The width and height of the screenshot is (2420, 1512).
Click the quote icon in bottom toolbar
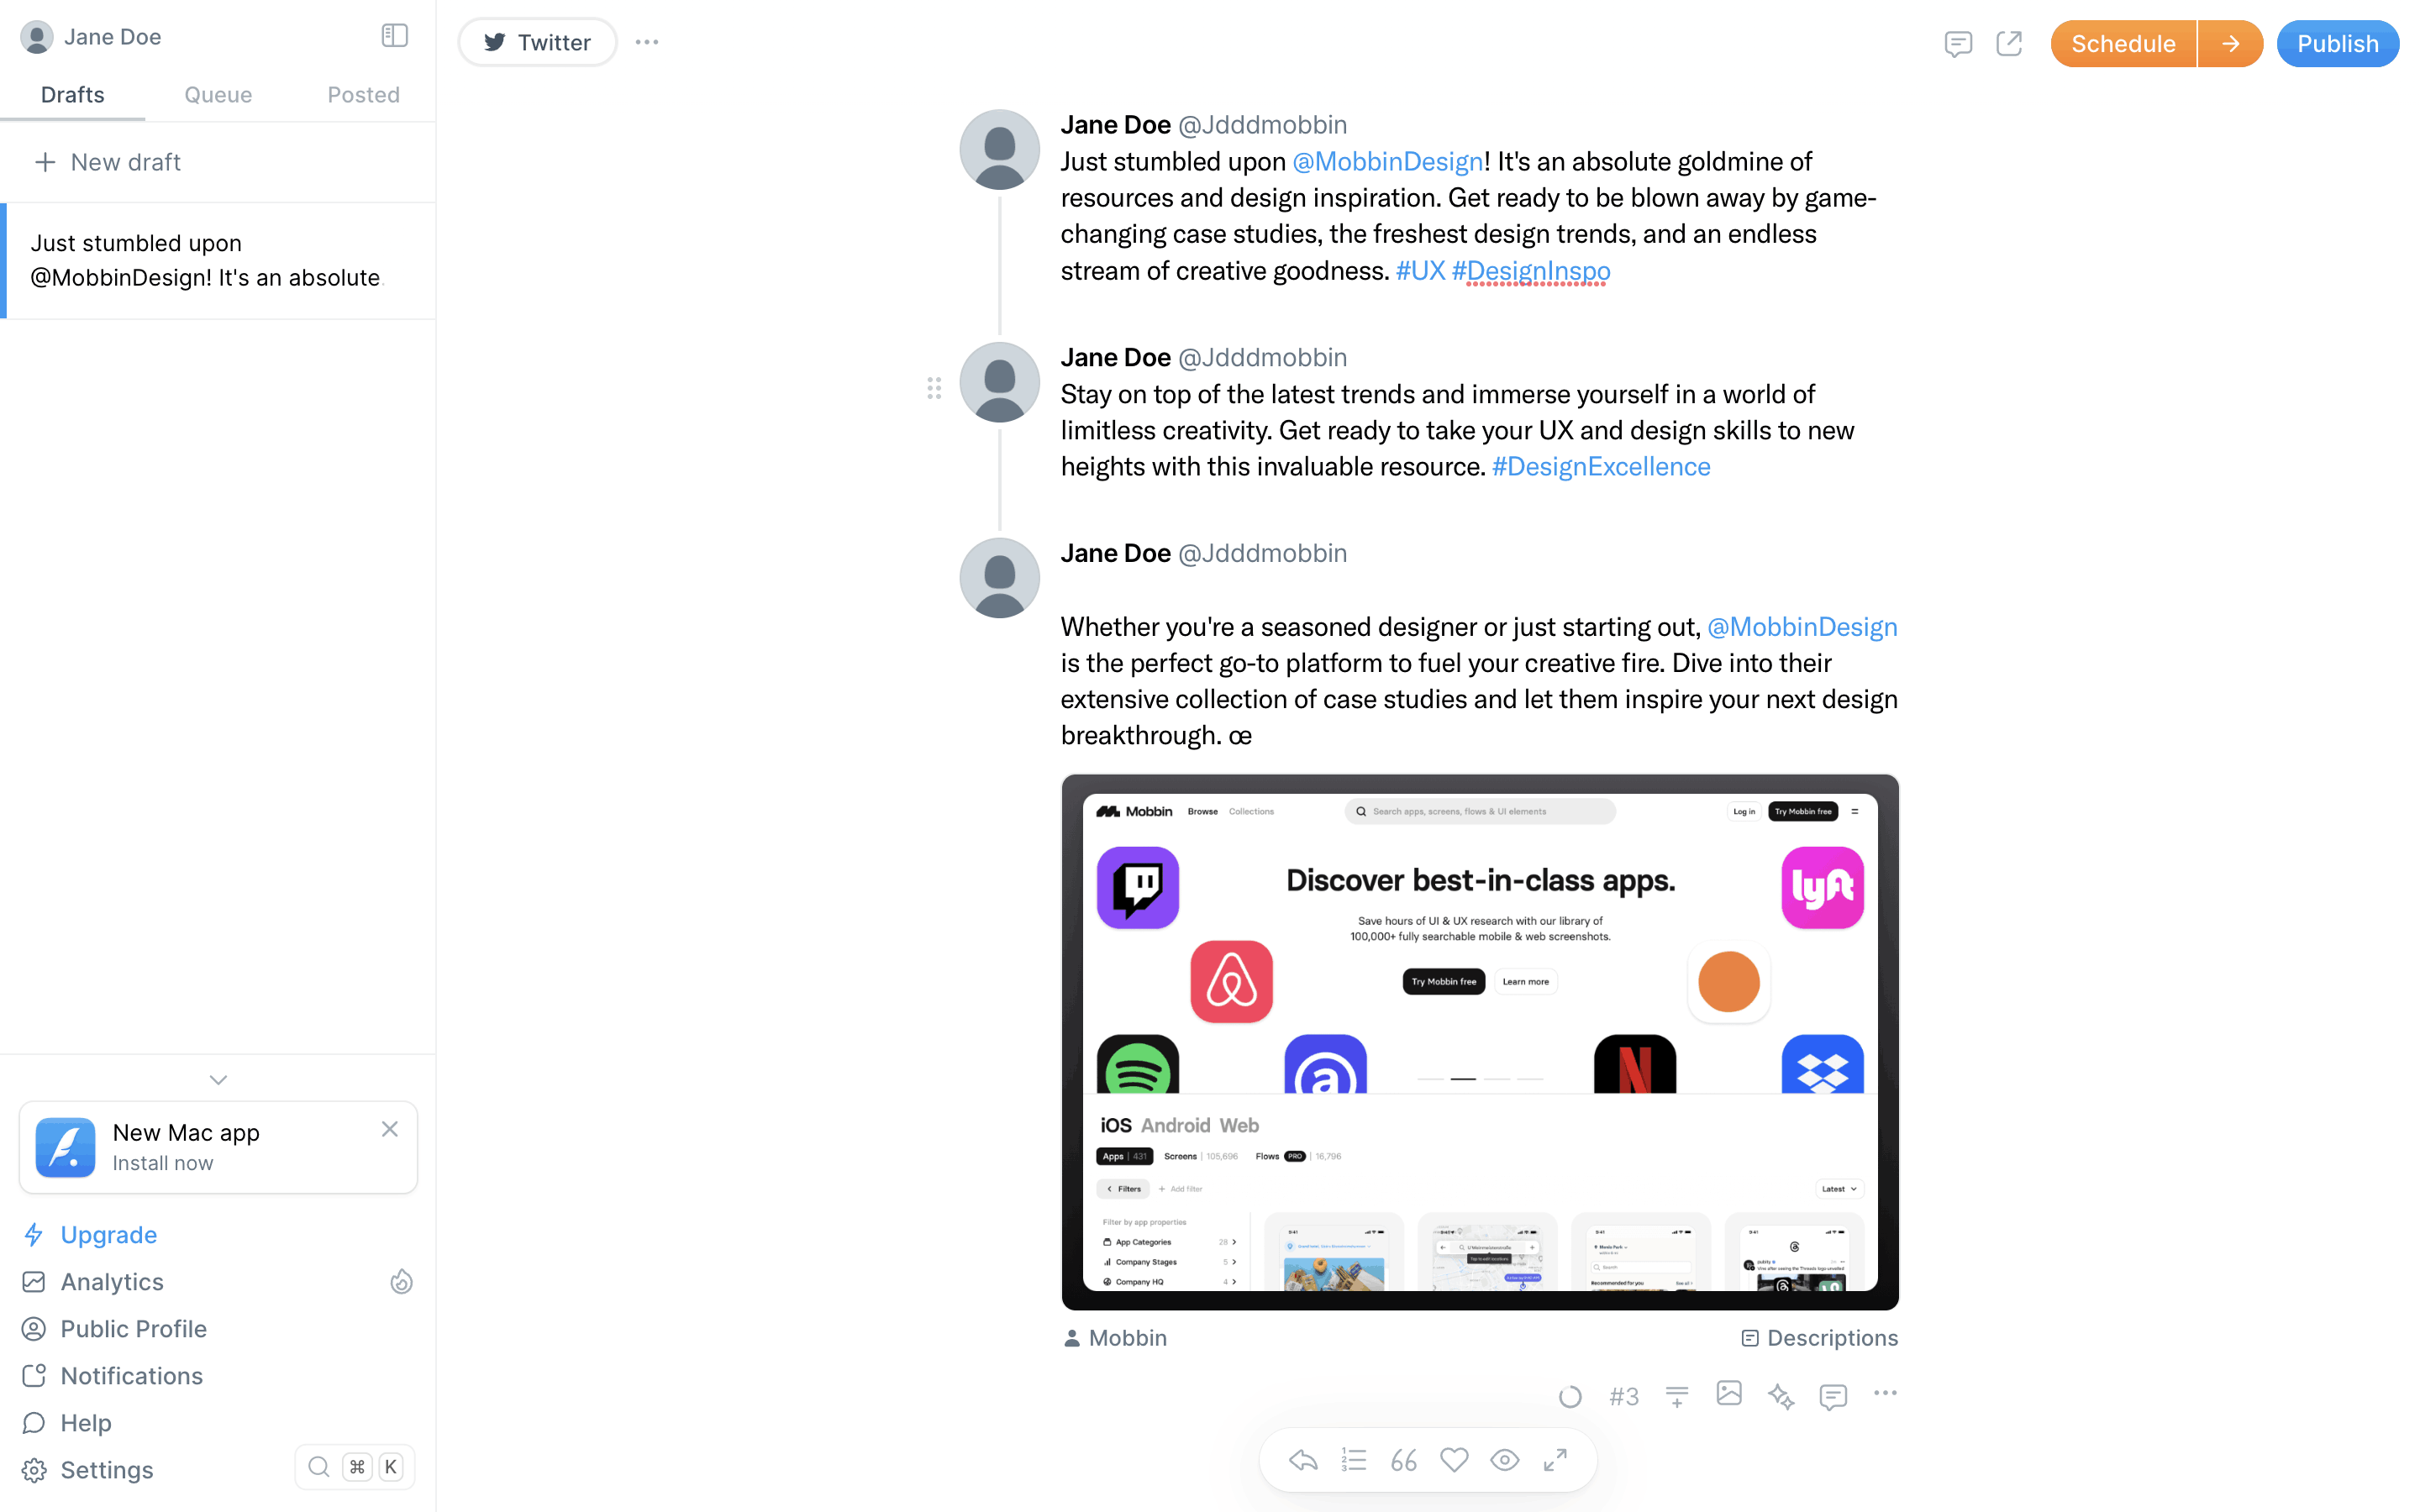[x=1404, y=1460]
